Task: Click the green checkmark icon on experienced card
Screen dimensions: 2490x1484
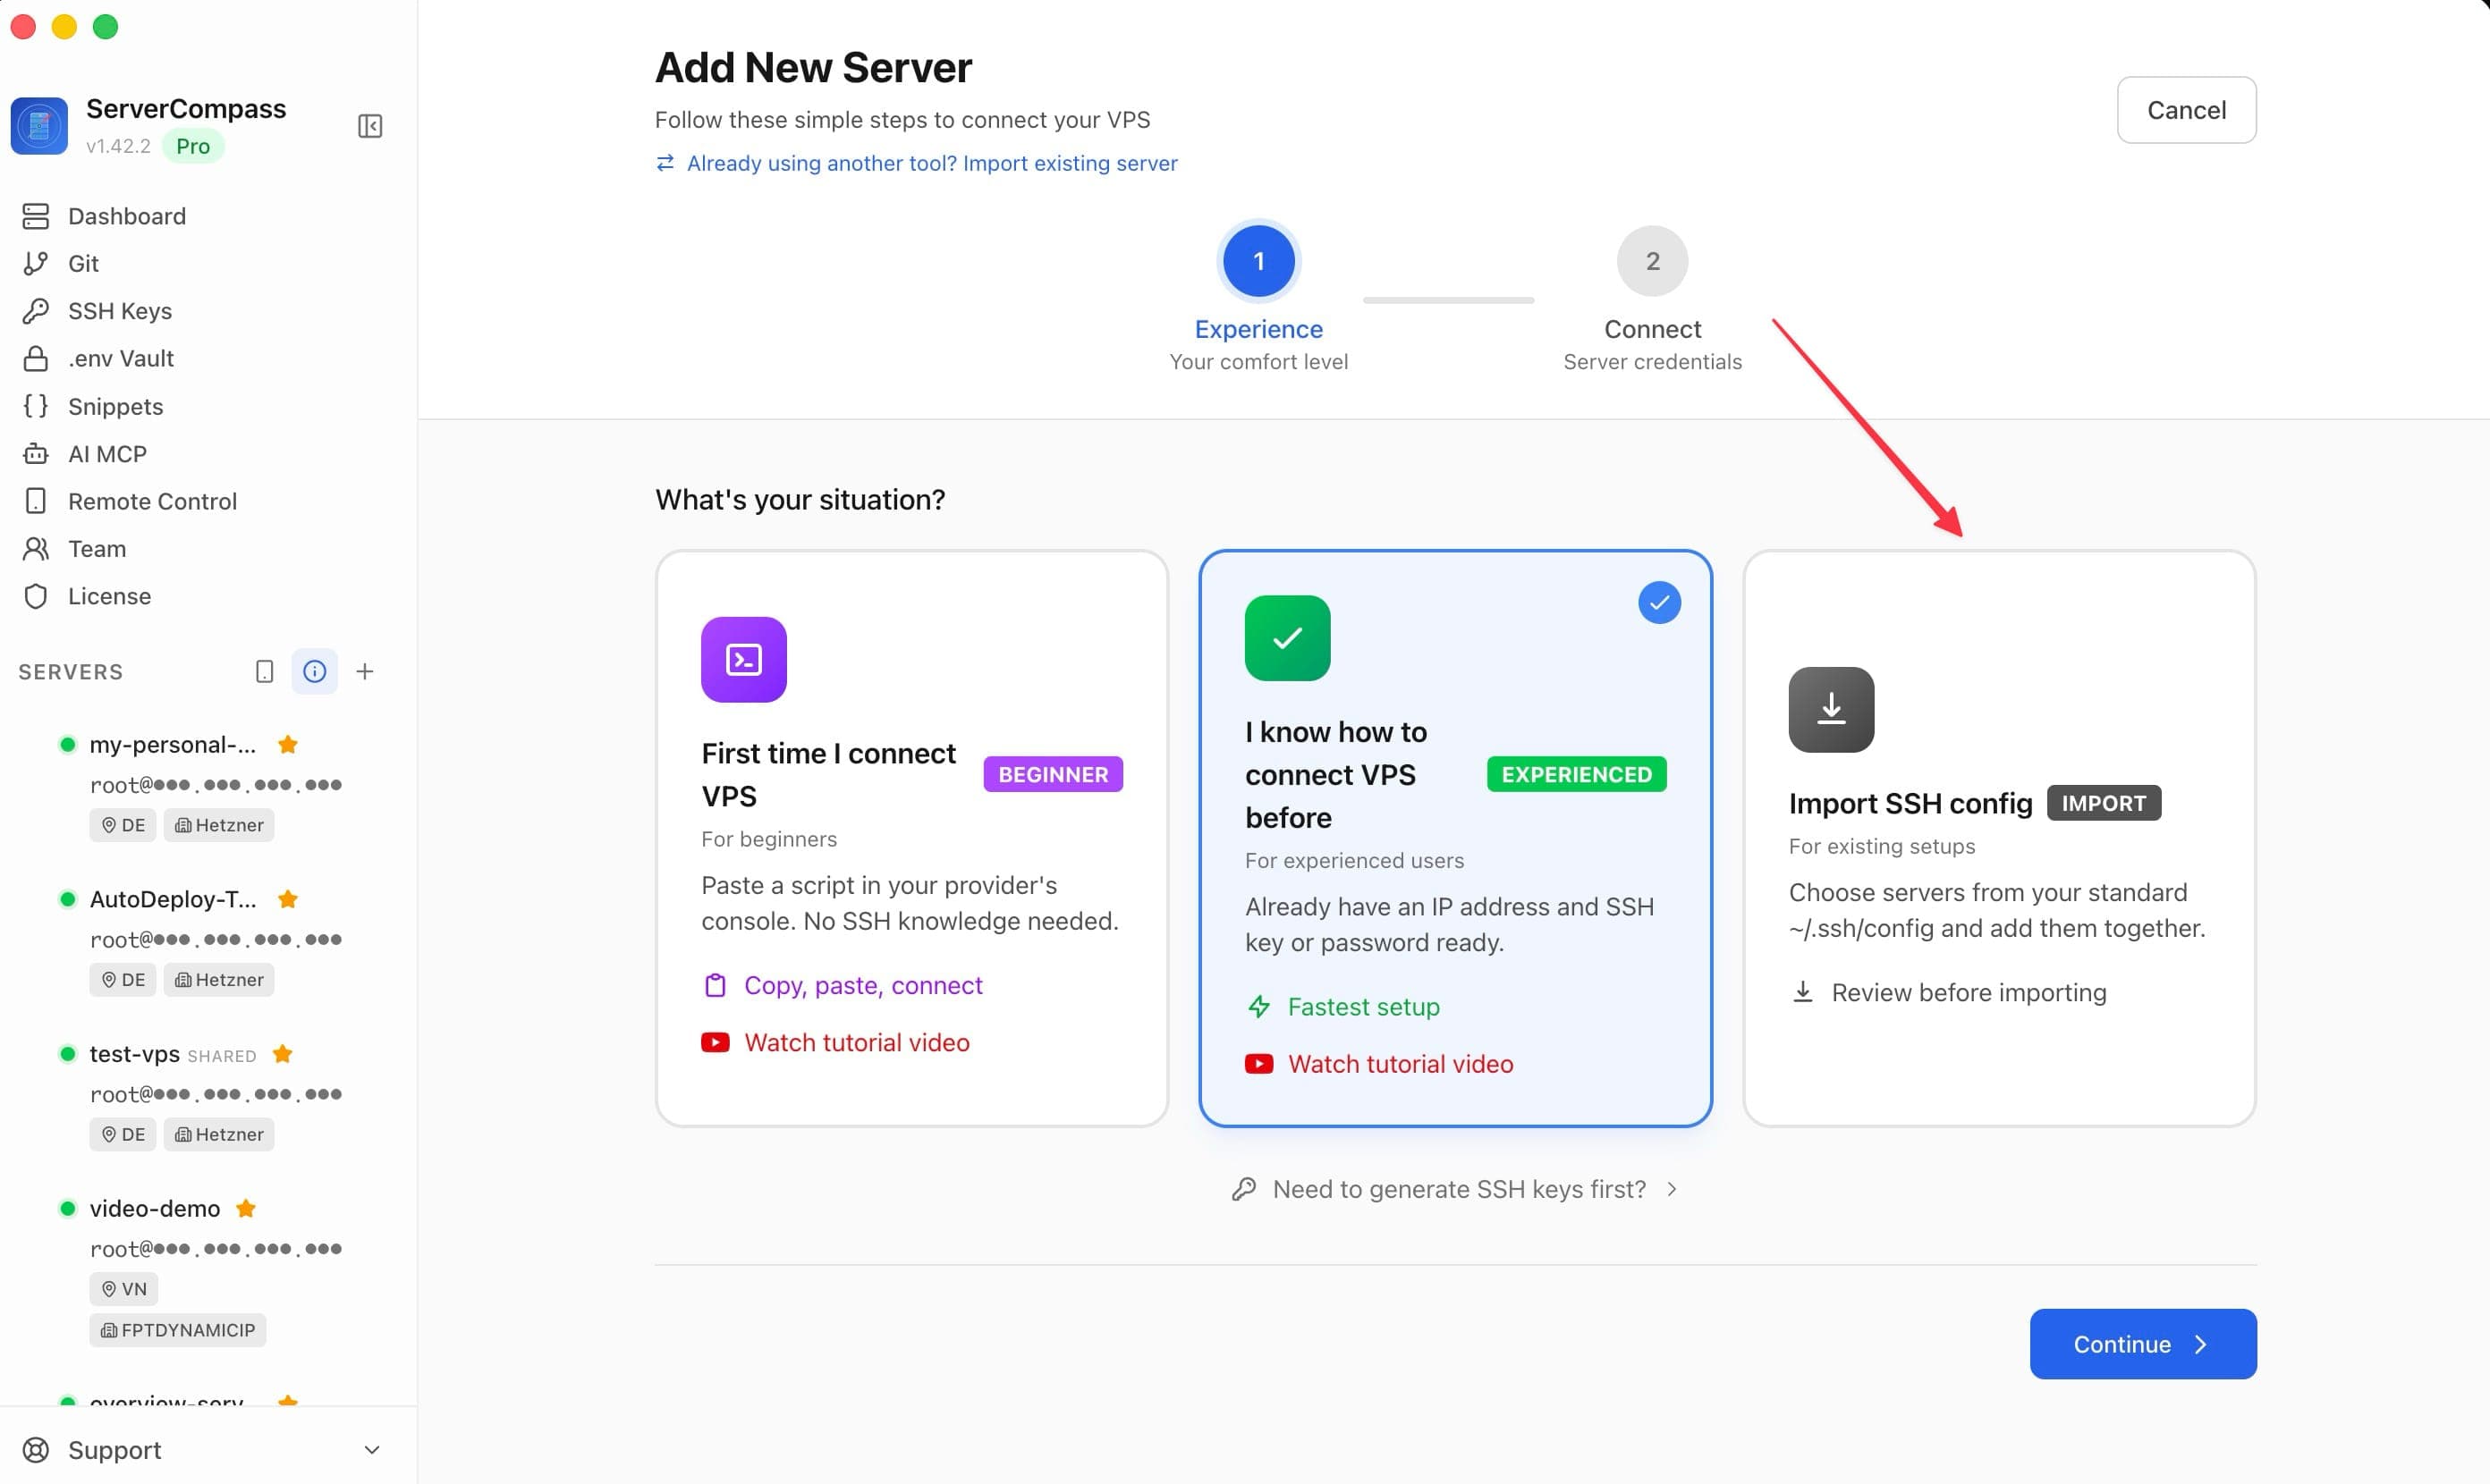Action: (x=1288, y=638)
